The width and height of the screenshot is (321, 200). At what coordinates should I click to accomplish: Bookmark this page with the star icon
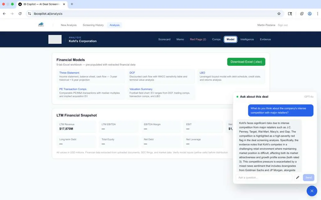coord(279,14)
